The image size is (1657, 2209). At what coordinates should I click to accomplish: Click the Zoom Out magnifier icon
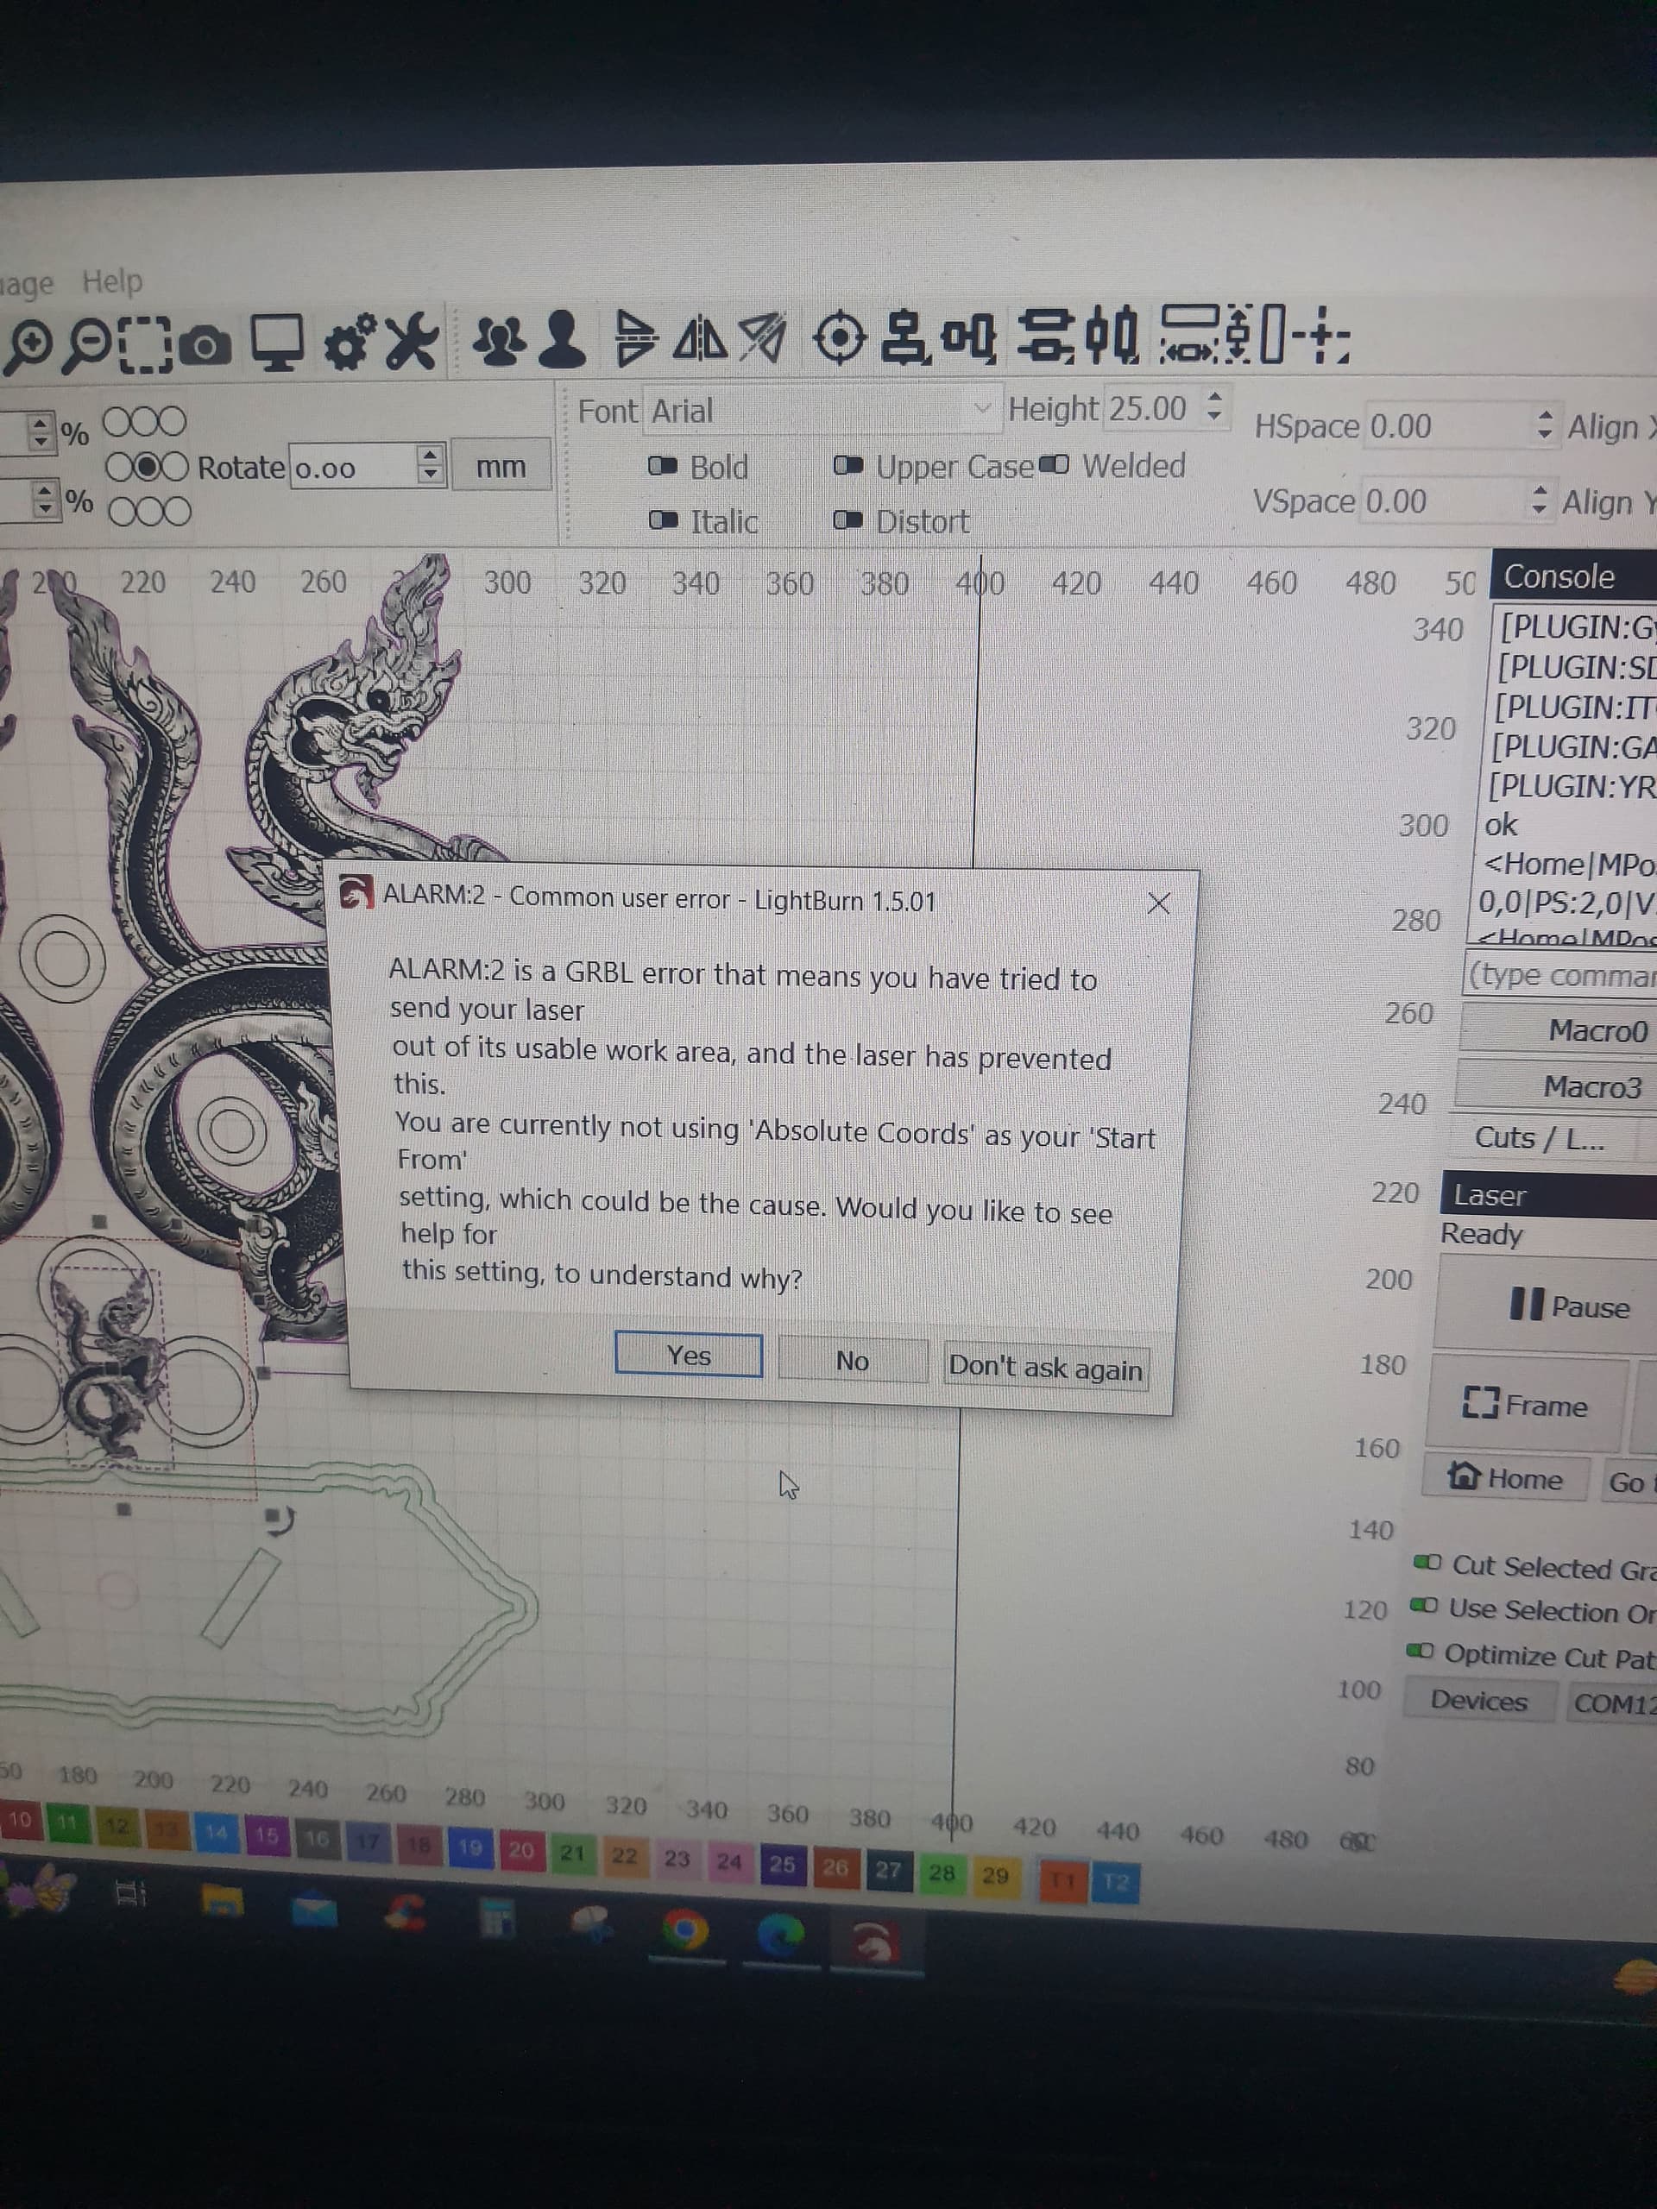tap(88, 347)
